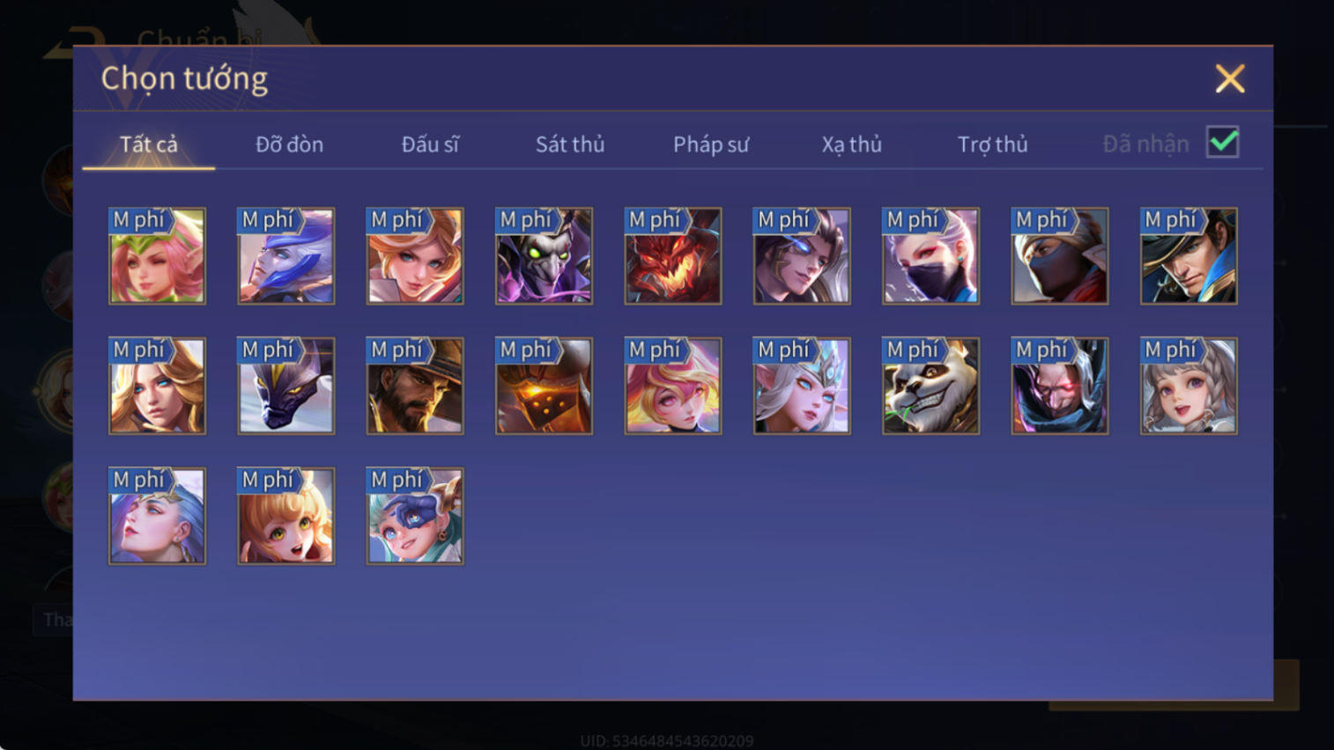Pick the girl hero with gray braids
Image resolution: width=1334 pixels, height=750 pixels.
[x=1189, y=386]
